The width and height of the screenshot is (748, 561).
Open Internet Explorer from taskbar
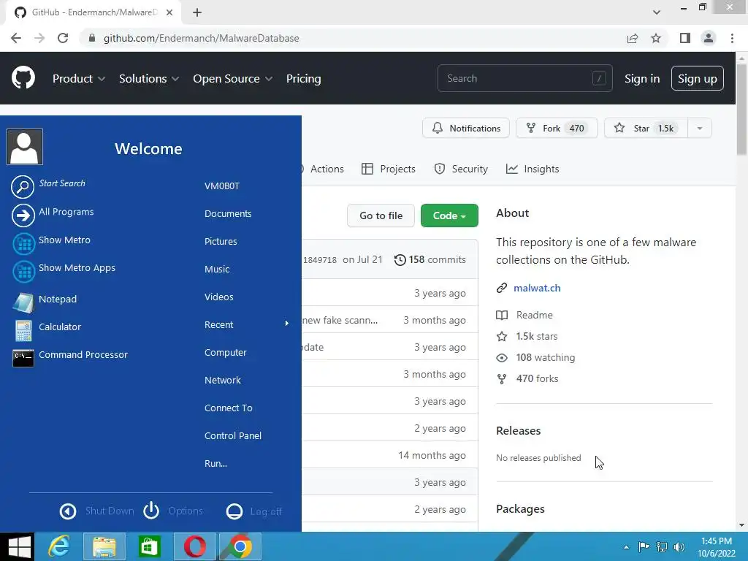click(60, 546)
